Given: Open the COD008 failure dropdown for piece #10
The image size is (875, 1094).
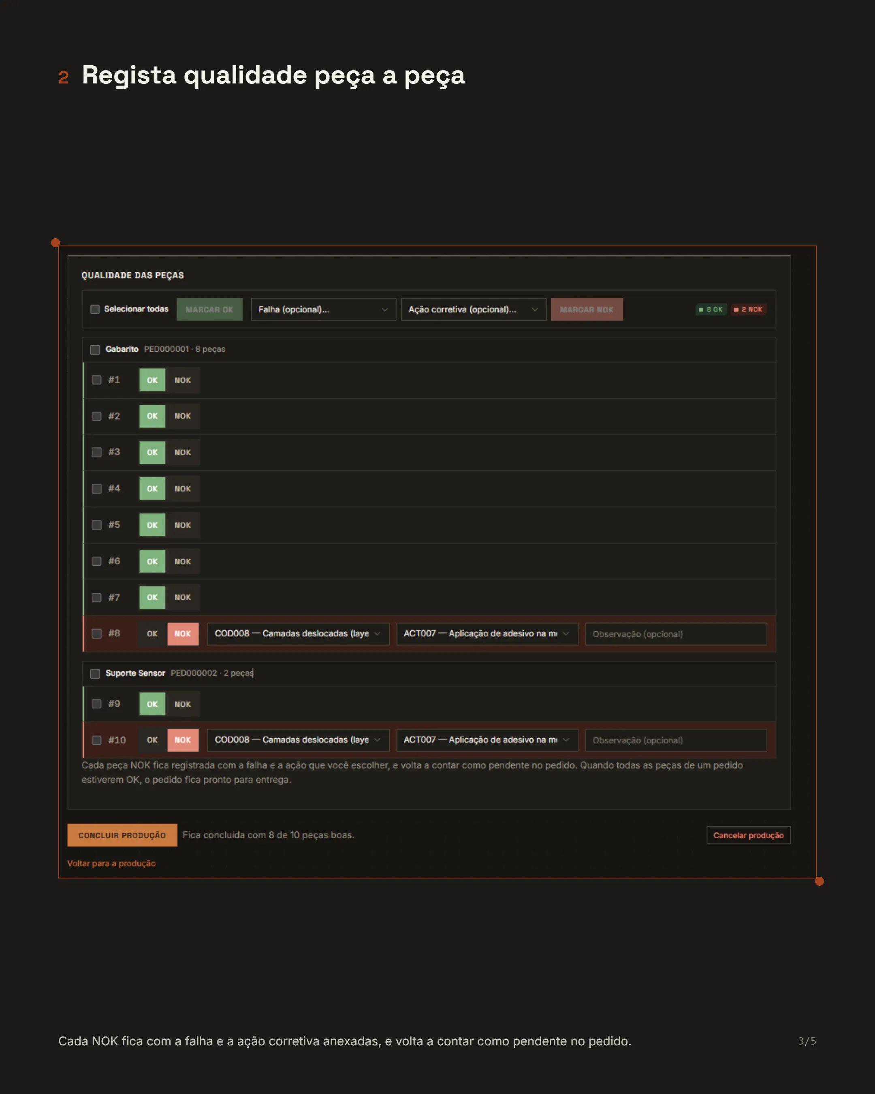Looking at the screenshot, I should 298,740.
